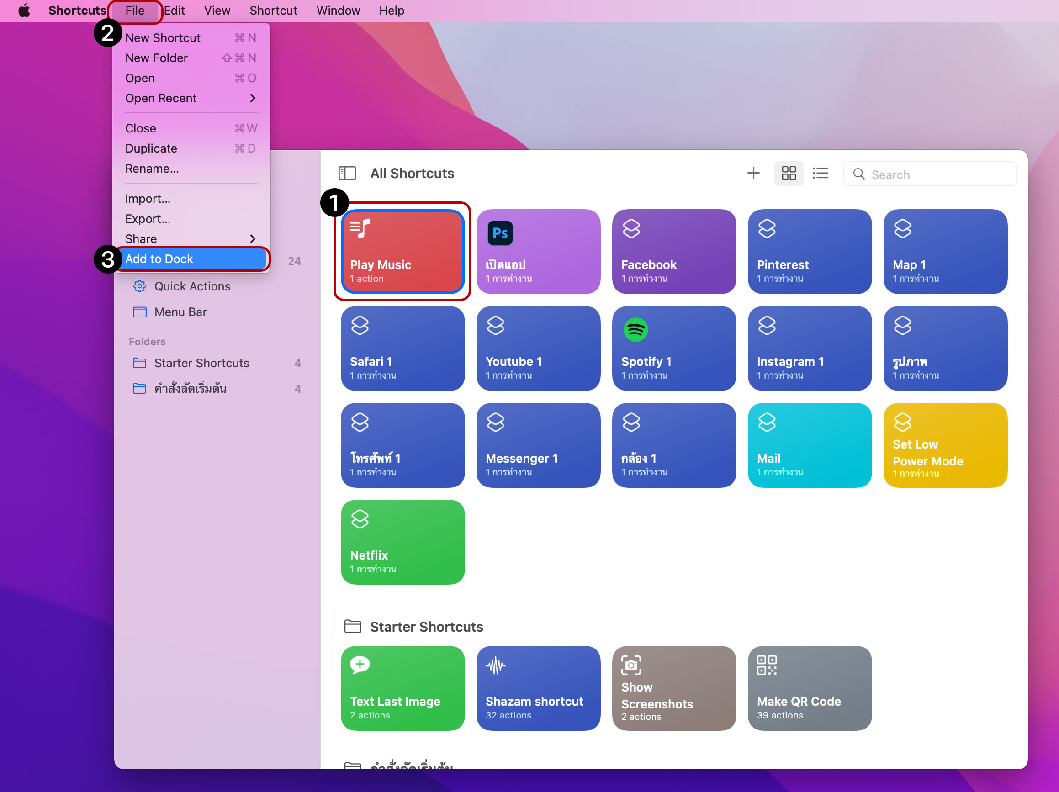Click Menu Bar in the sidebar
Image resolution: width=1059 pixels, height=792 pixels.
(180, 312)
